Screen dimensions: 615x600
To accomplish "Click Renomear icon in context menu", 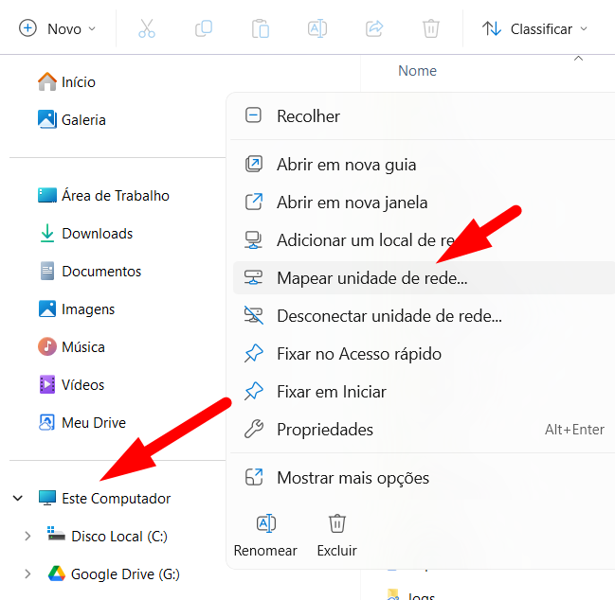I will (266, 523).
